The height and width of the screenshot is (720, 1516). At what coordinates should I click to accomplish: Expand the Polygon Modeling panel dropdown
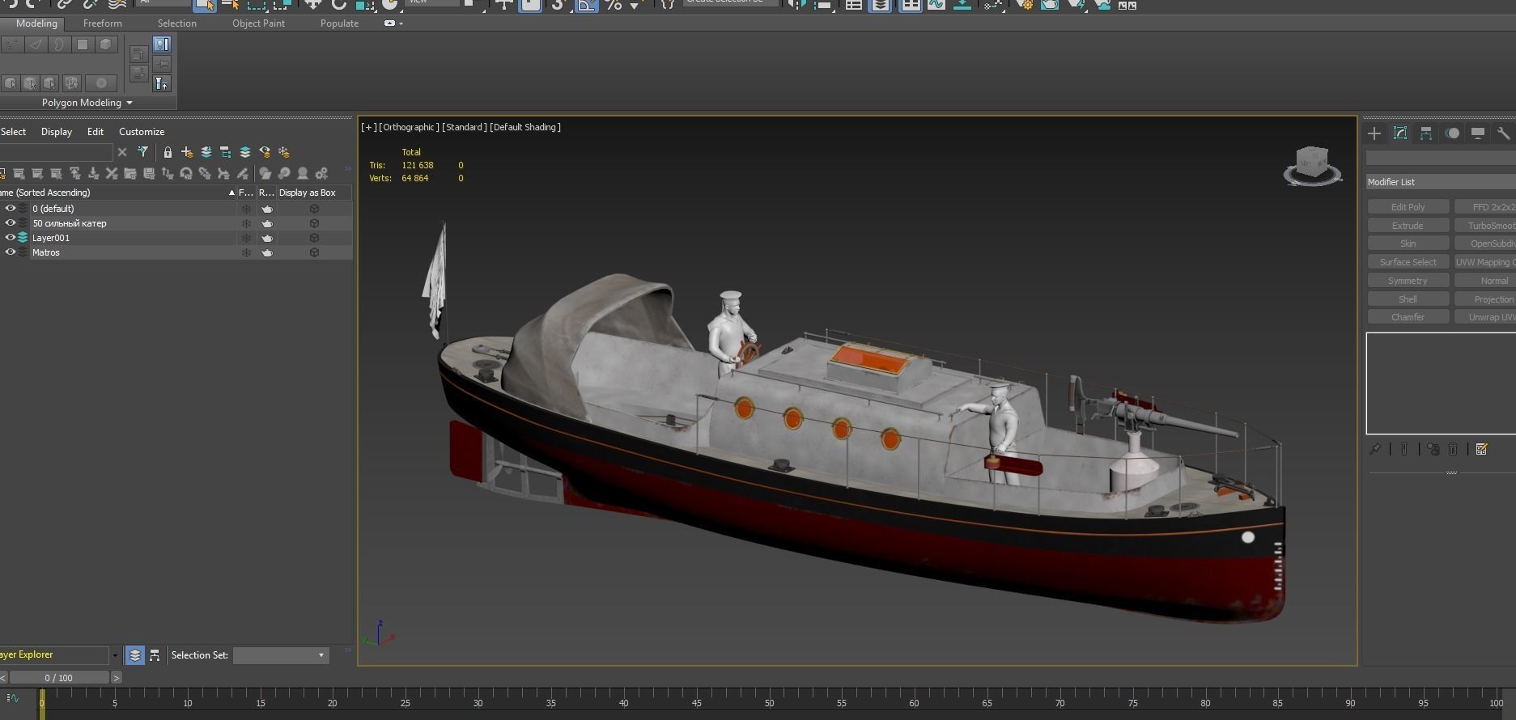click(87, 103)
